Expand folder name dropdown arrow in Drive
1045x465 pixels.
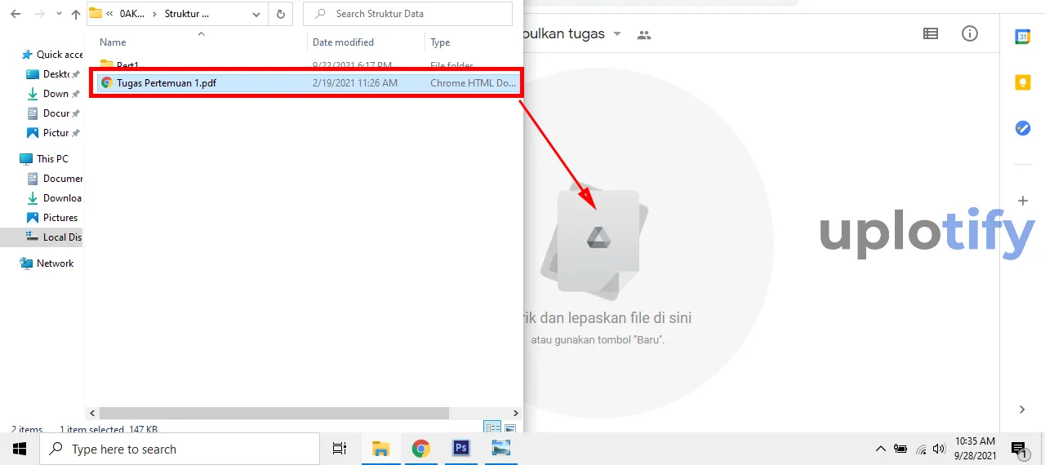tap(617, 34)
